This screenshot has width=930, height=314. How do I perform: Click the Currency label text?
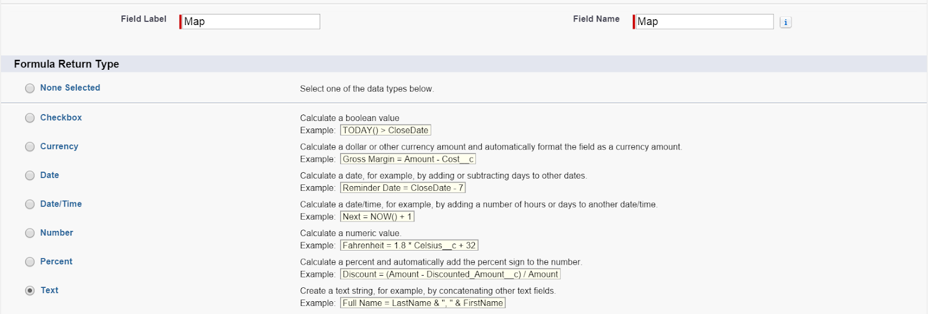(59, 147)
